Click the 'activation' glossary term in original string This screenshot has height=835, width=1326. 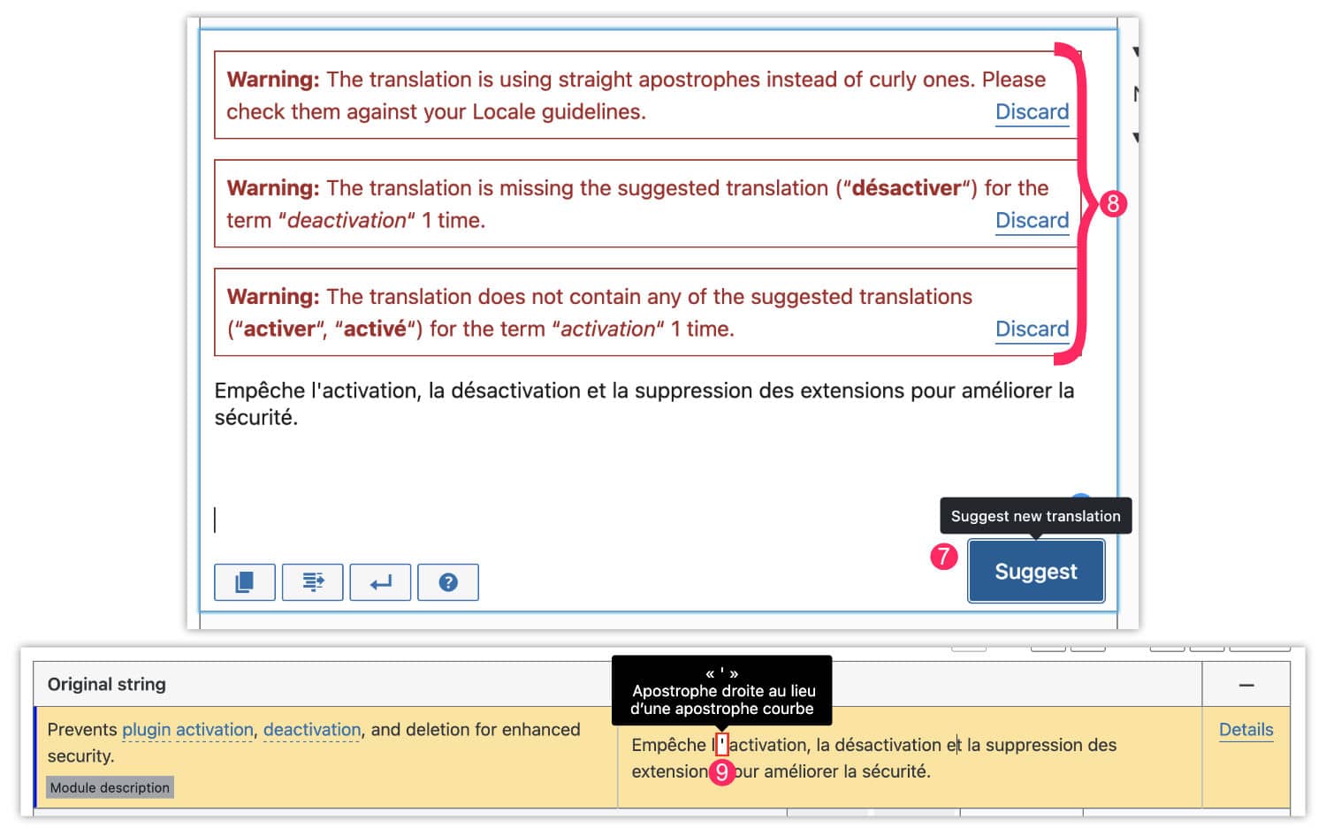coord(215,730)
